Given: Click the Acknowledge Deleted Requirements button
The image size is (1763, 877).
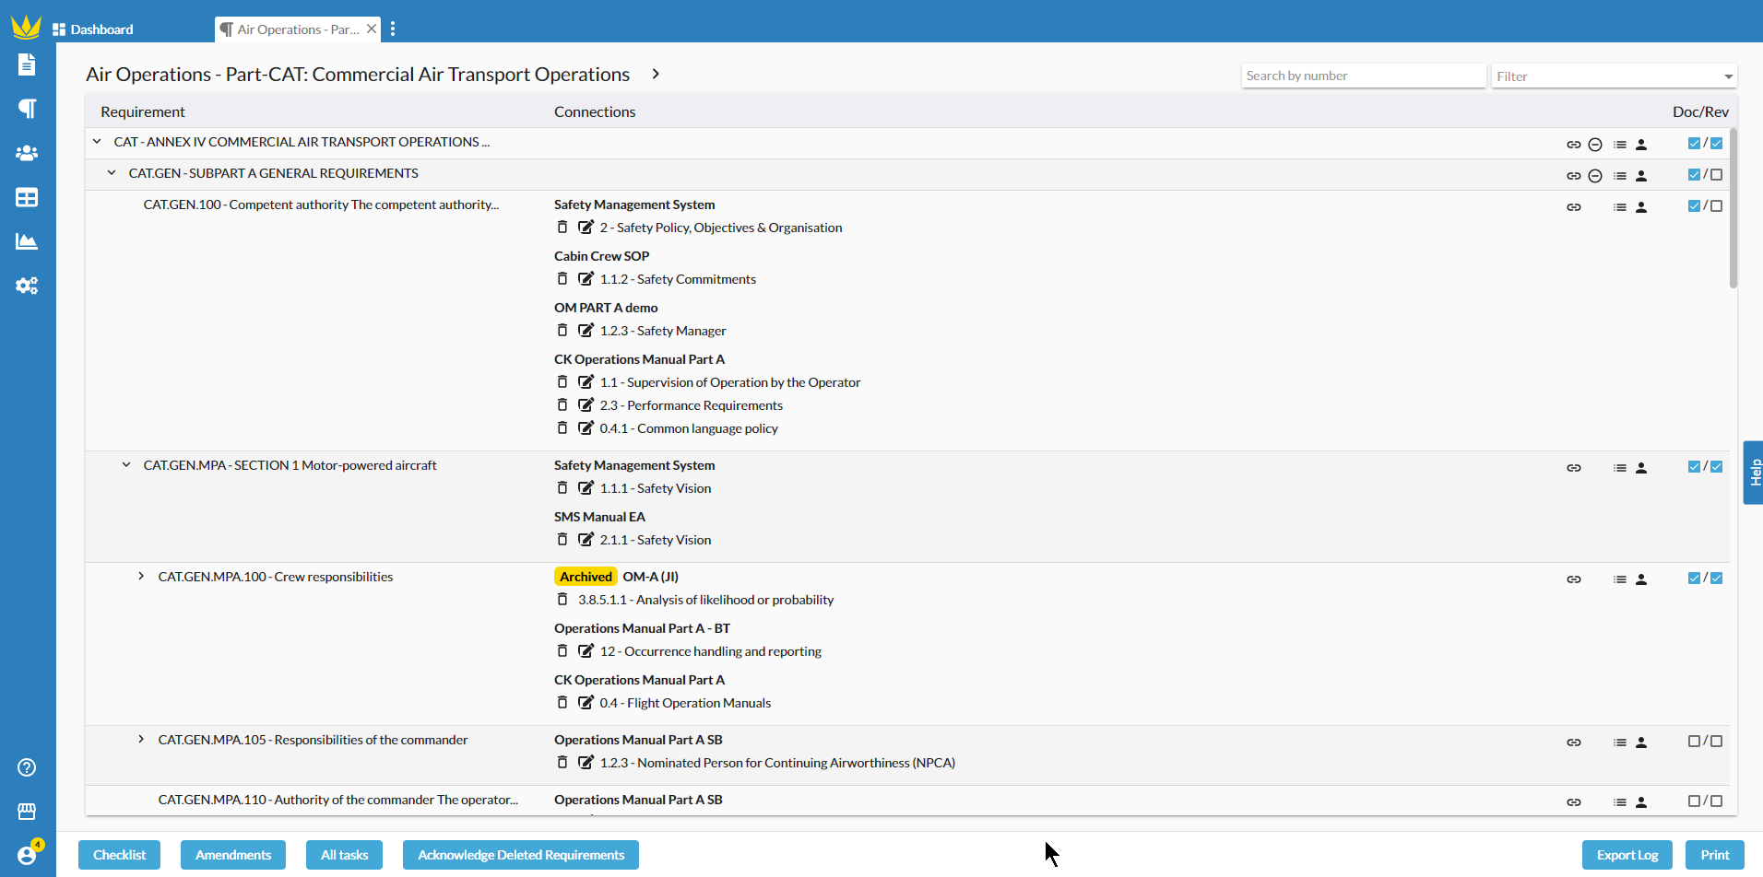Looking at the screenshot, I should point(520,854).
